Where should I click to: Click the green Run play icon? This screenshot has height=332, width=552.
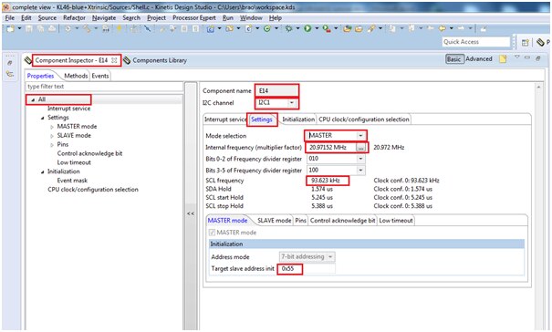[x=307, y=28]
